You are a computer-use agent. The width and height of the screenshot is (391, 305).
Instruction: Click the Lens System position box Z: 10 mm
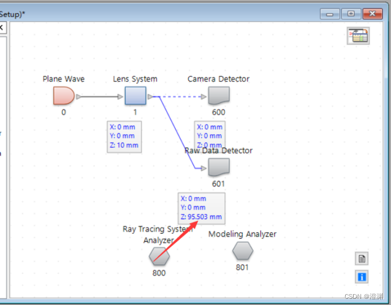coord(124,137)
